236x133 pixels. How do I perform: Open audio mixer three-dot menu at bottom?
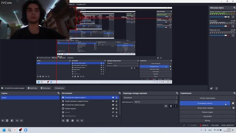(216, 89)
